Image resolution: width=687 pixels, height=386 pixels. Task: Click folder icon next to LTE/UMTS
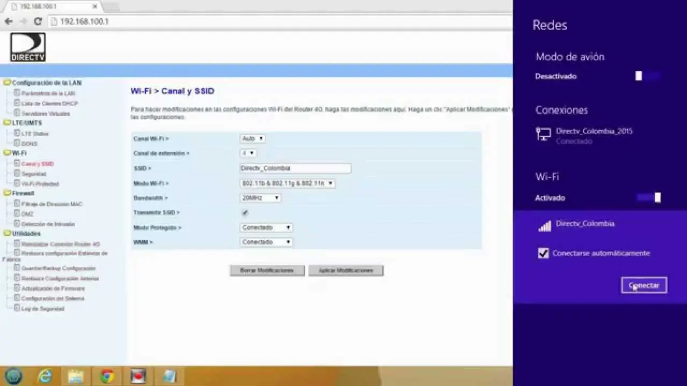pyautogui.click(x=7, y=123)
